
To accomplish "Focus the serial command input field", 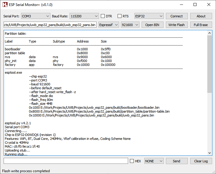I will 66,161.
